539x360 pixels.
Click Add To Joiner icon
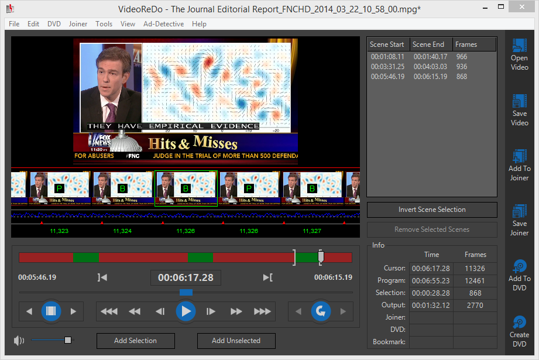(x=520, y=156)
